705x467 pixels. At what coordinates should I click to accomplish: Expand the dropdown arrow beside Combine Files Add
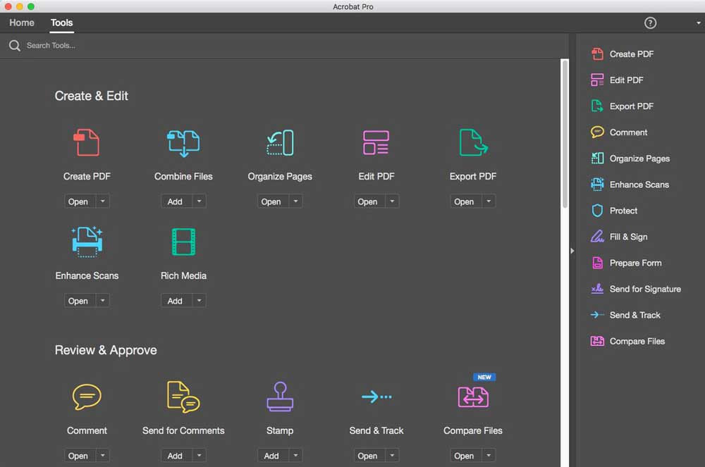tap(200, 201)
